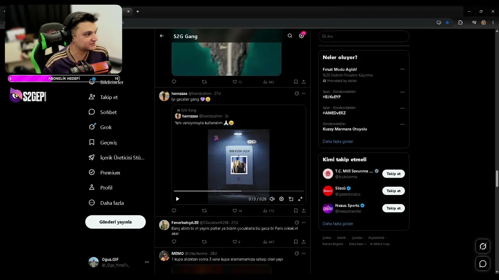The image size is (499, 280).
Task: Reply to FenerbahçeLEE's post
Action: [174, 242]
